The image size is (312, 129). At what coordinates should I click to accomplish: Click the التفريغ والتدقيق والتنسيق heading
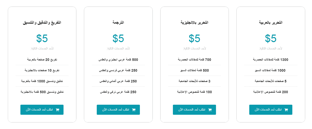pos(42,23)
